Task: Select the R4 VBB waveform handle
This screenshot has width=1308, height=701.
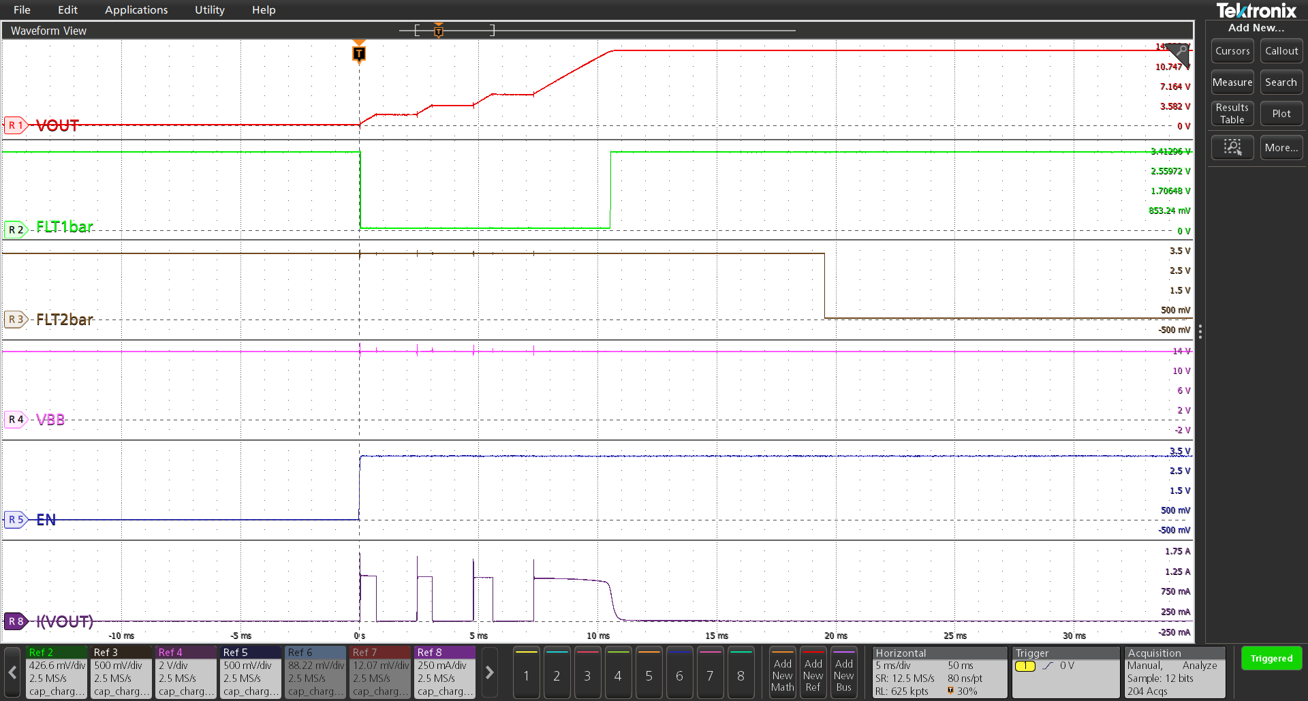Action: tap(14, 420)
